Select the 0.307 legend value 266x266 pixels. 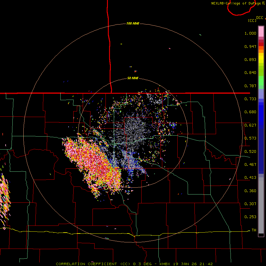250,204
